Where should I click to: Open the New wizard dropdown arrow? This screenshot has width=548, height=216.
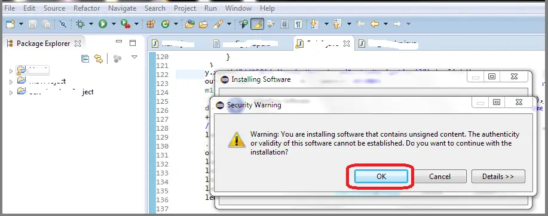21,24
